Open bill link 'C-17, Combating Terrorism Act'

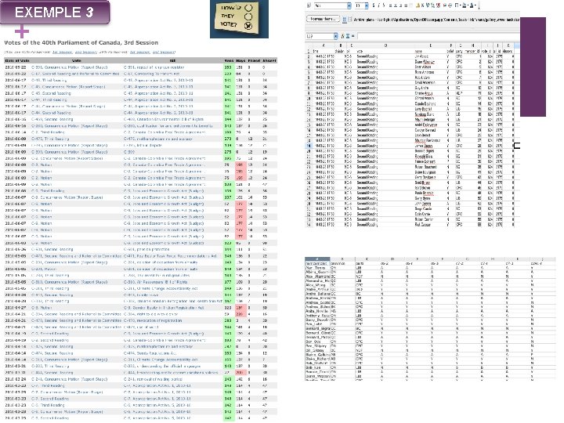coord(151,74)
